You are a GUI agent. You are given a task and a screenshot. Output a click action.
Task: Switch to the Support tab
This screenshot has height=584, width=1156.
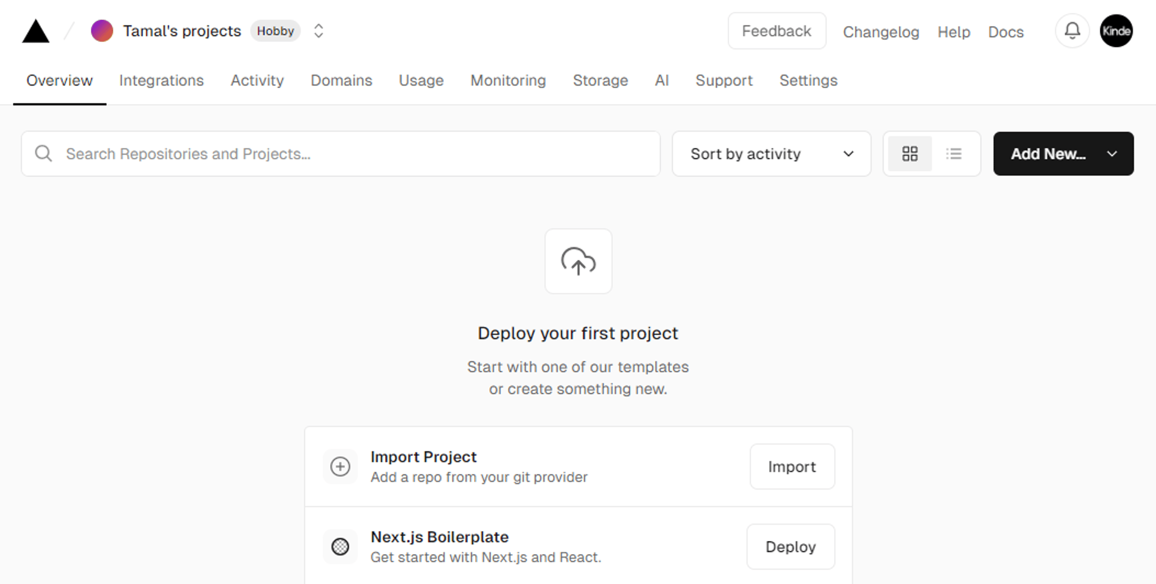(724, 80)
